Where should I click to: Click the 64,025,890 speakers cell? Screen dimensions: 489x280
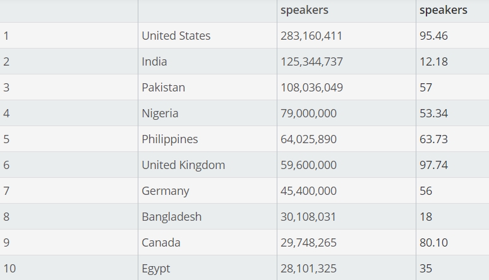tap(308, 139)
